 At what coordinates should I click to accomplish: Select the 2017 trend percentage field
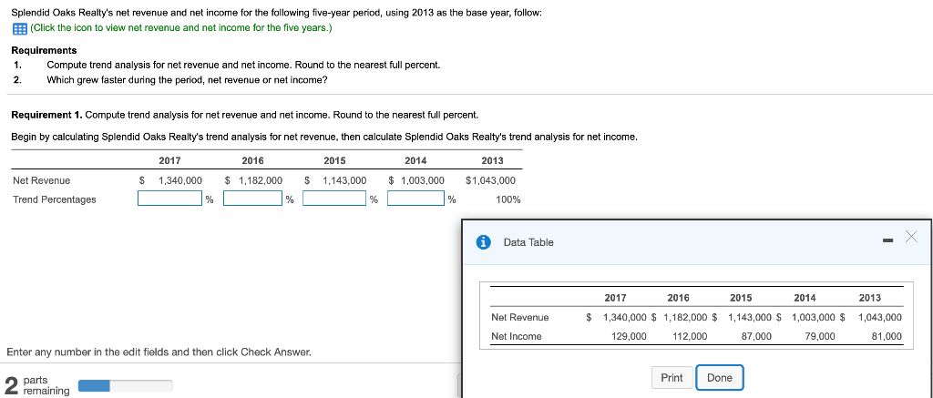(170, 199)
